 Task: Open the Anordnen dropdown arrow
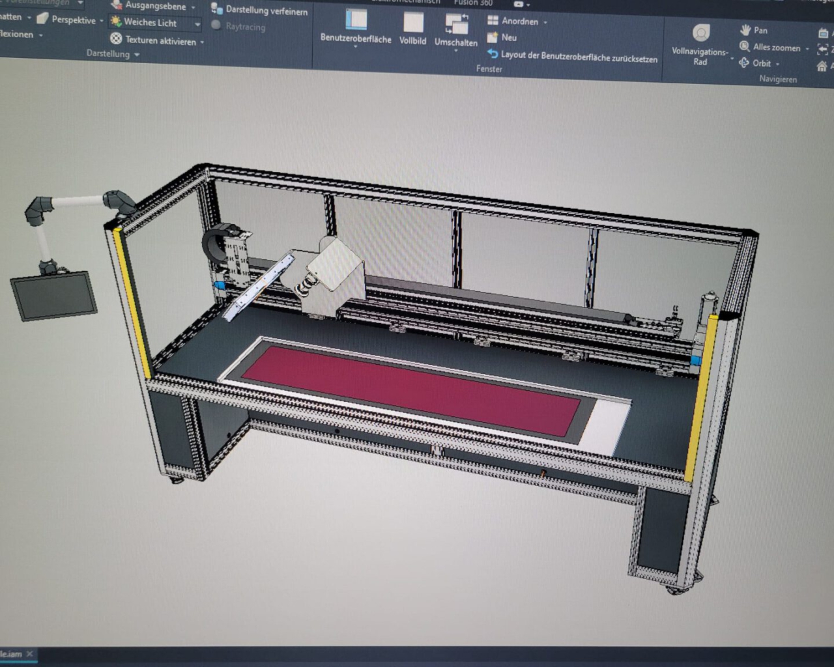tap(545, 23)
